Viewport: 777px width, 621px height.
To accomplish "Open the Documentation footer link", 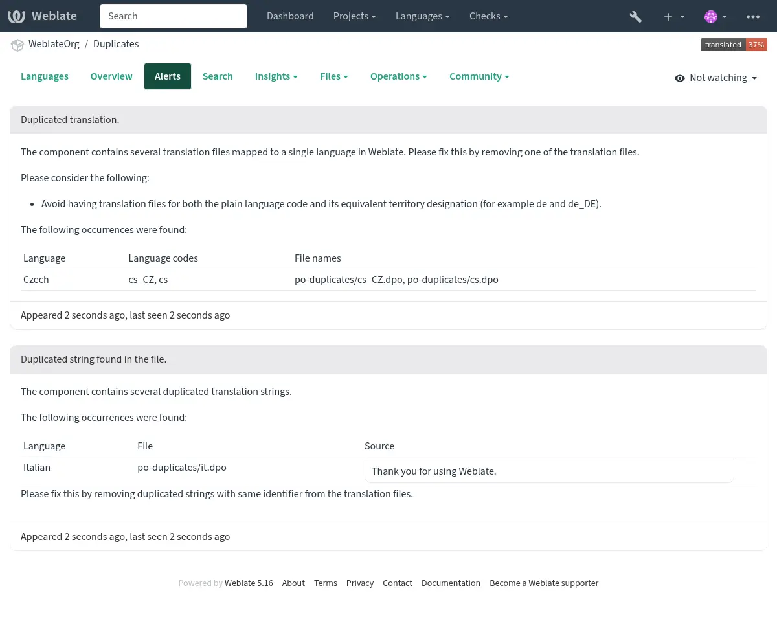I will click(x=451, y=583).
